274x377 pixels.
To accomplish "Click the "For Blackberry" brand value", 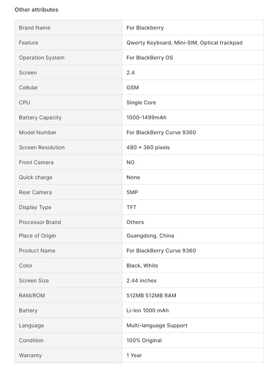I will coord(145,28).
